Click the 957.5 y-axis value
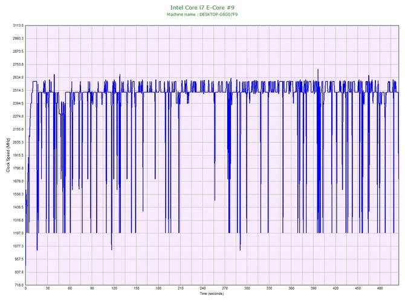The image size is (405, 304). [19, 259]
